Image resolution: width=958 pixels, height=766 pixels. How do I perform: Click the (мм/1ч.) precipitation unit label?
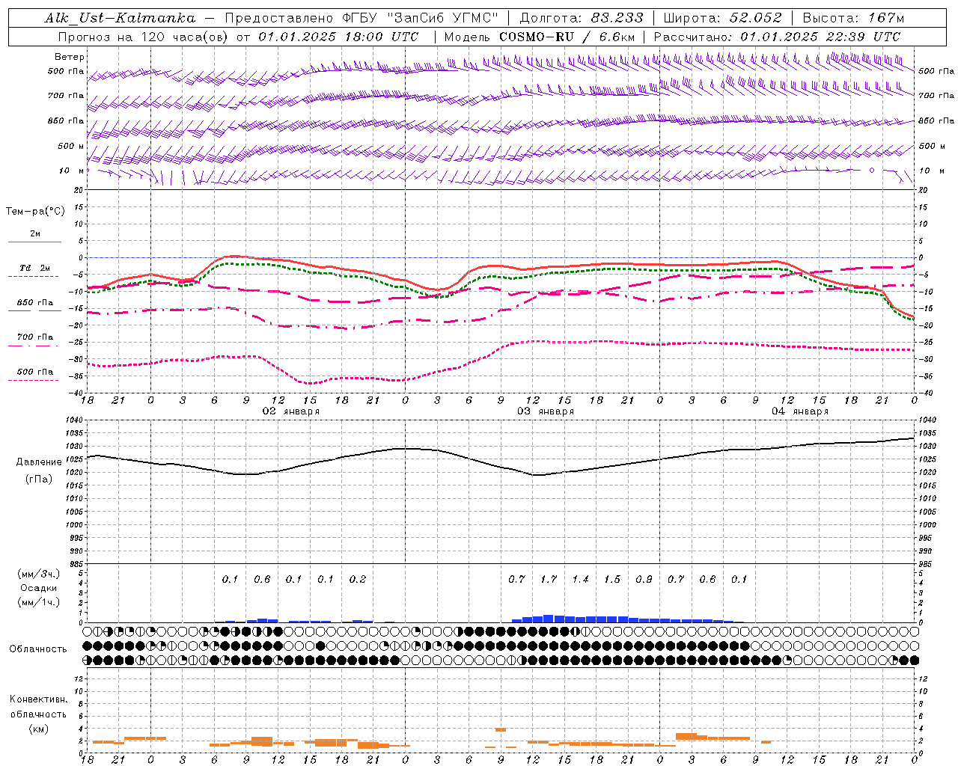coord(38,602)
